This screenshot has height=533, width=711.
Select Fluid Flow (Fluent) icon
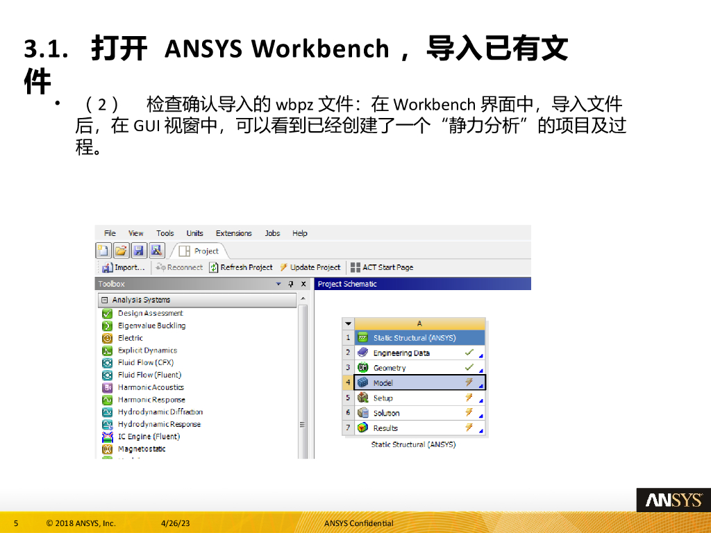[107, 375]
